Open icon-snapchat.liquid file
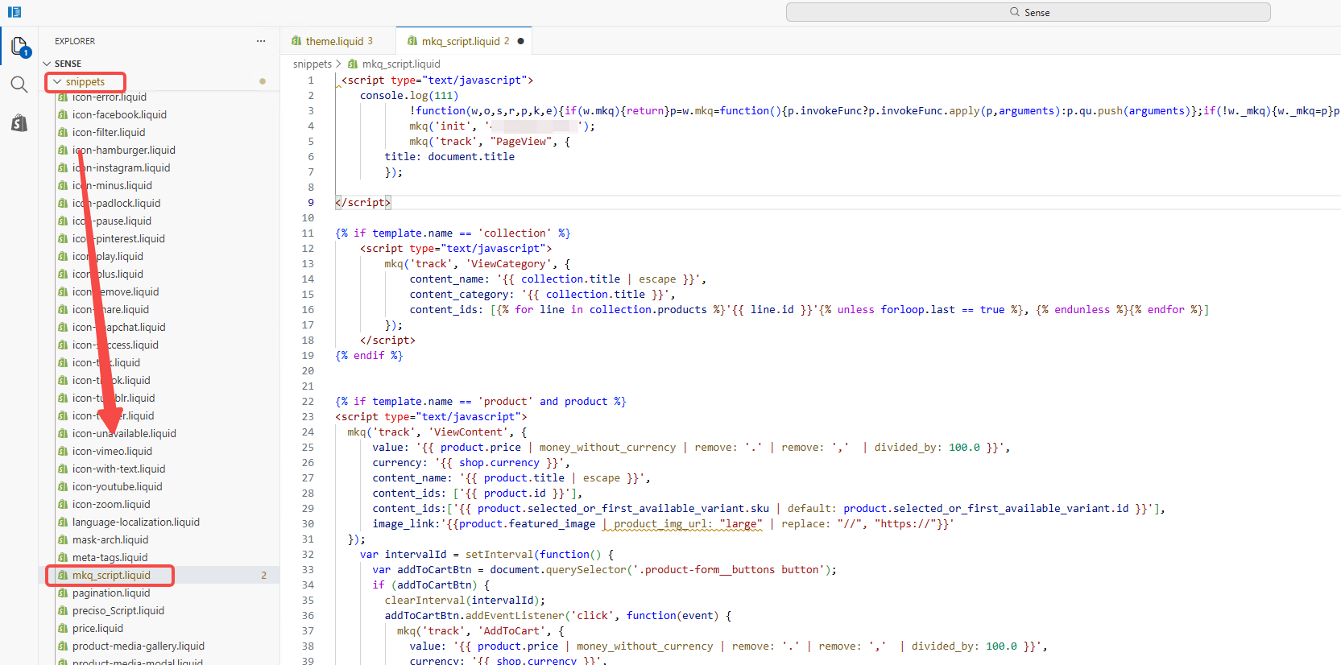 [x=119, y=328]
